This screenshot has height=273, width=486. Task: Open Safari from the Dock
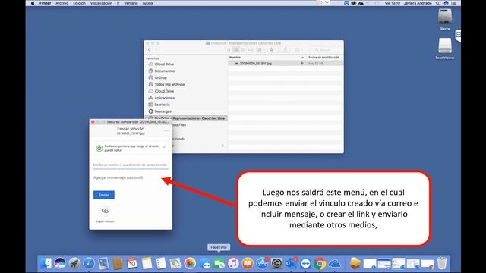(x=89, y=263)
